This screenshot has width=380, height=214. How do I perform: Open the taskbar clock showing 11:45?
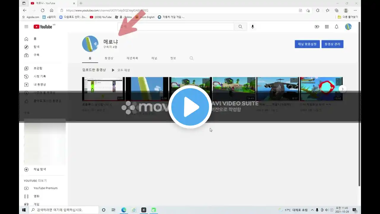pyautogui.click(x=342, y=210)
